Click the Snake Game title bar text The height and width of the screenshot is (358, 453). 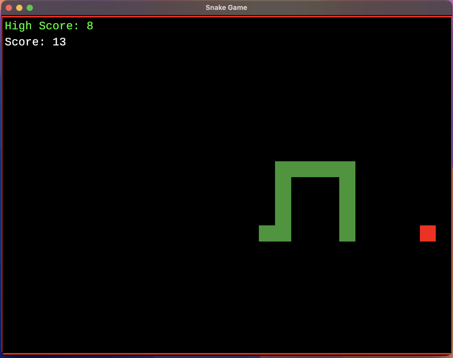226,8
